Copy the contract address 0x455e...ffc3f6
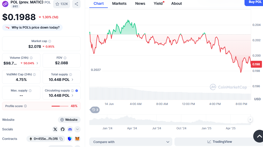Image resolution: width=263 pixels, height=147 pixels. coord(61,139)
